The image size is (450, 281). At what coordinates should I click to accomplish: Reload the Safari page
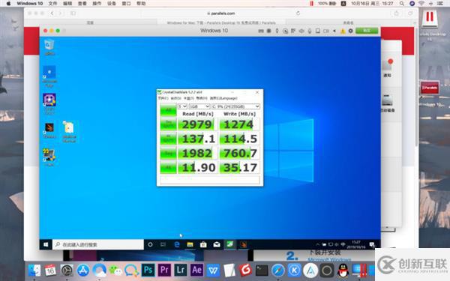(298, 13)
